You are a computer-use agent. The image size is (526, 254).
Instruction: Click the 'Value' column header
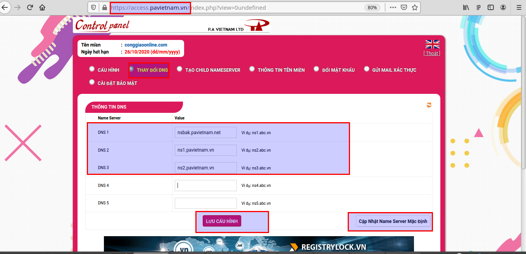[x=179, y=118]
